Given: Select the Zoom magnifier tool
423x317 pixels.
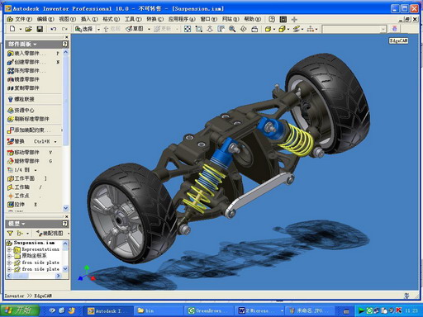Looking at the screenshot, I should [232, 29].
